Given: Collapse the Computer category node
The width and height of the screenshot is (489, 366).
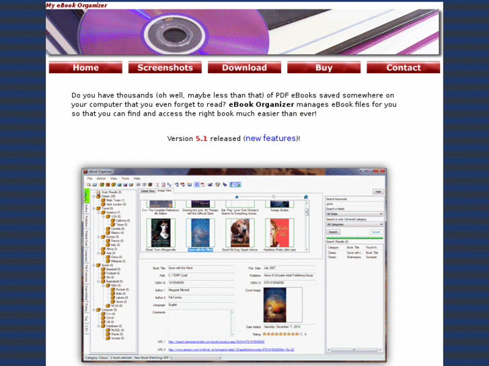Looking at the screenshot, I should coord(93,310).
